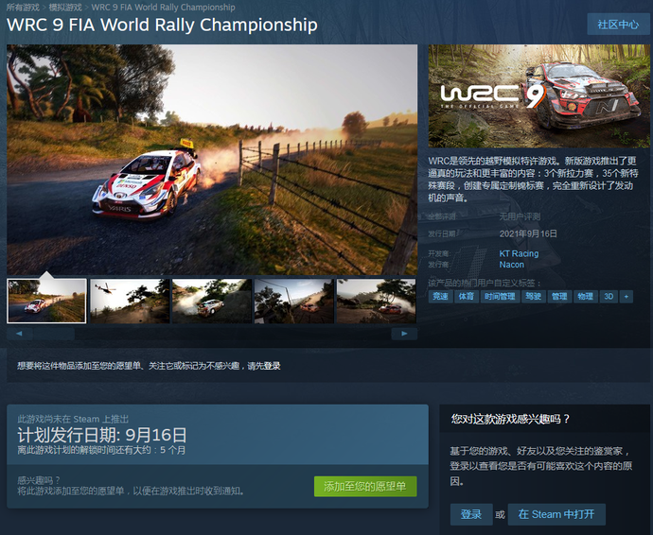Click the WRC 9 FIA World Rally Championship breadcrumb
Viewport: 653px width, 535px height.
pyautogui.click(x=163, y=7)
